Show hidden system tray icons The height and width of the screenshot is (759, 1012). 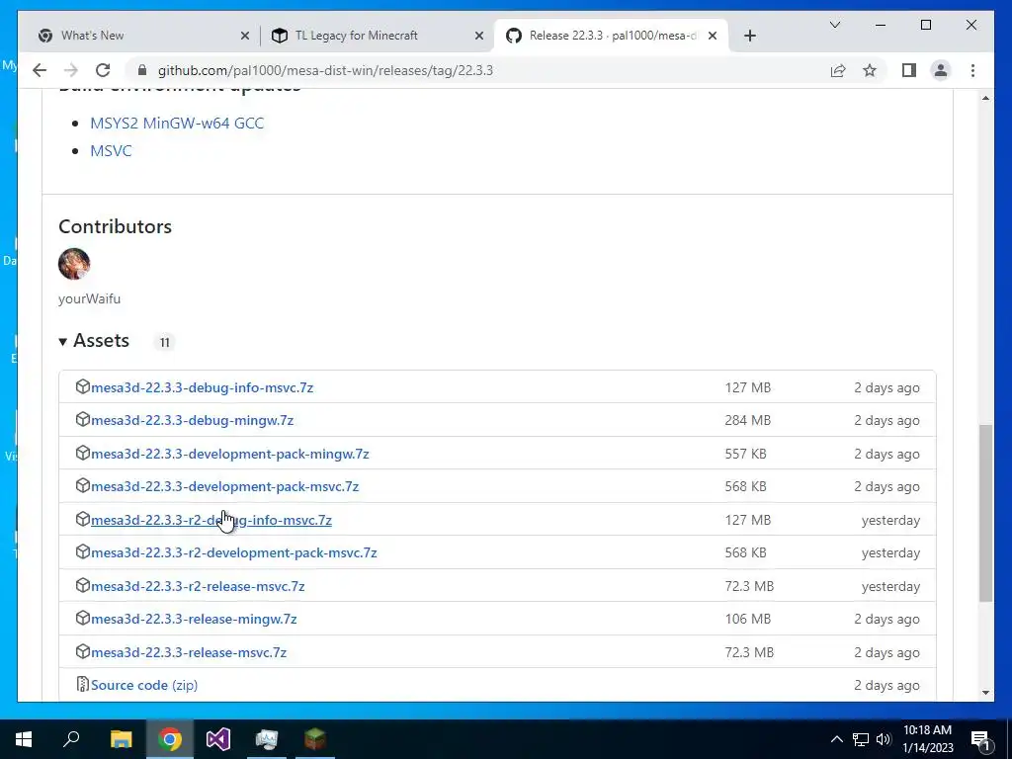(836, 739)
